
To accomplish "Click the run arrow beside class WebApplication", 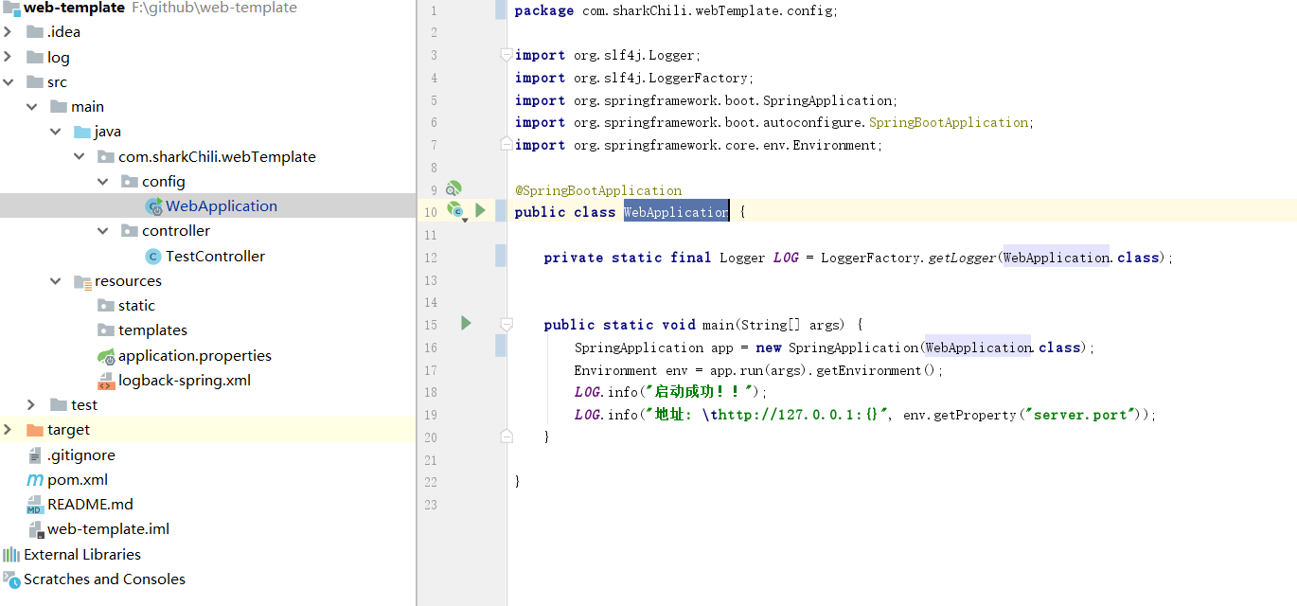I will (x=480, y=210).
